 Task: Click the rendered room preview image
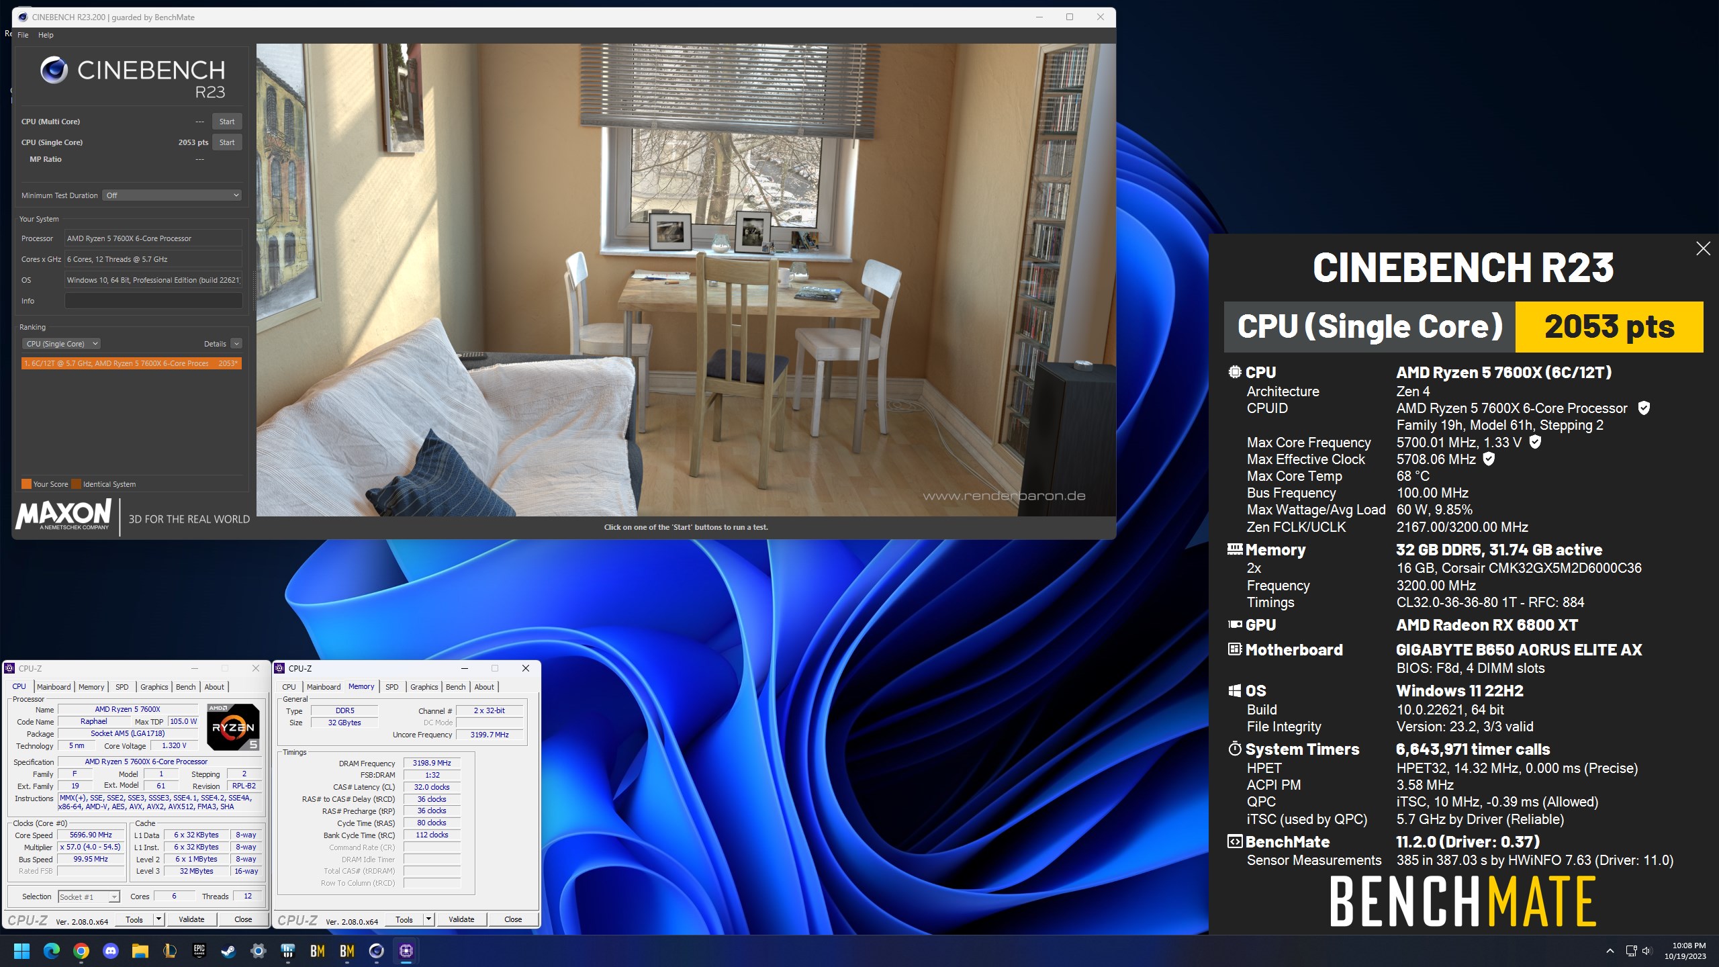coord(686,280)
